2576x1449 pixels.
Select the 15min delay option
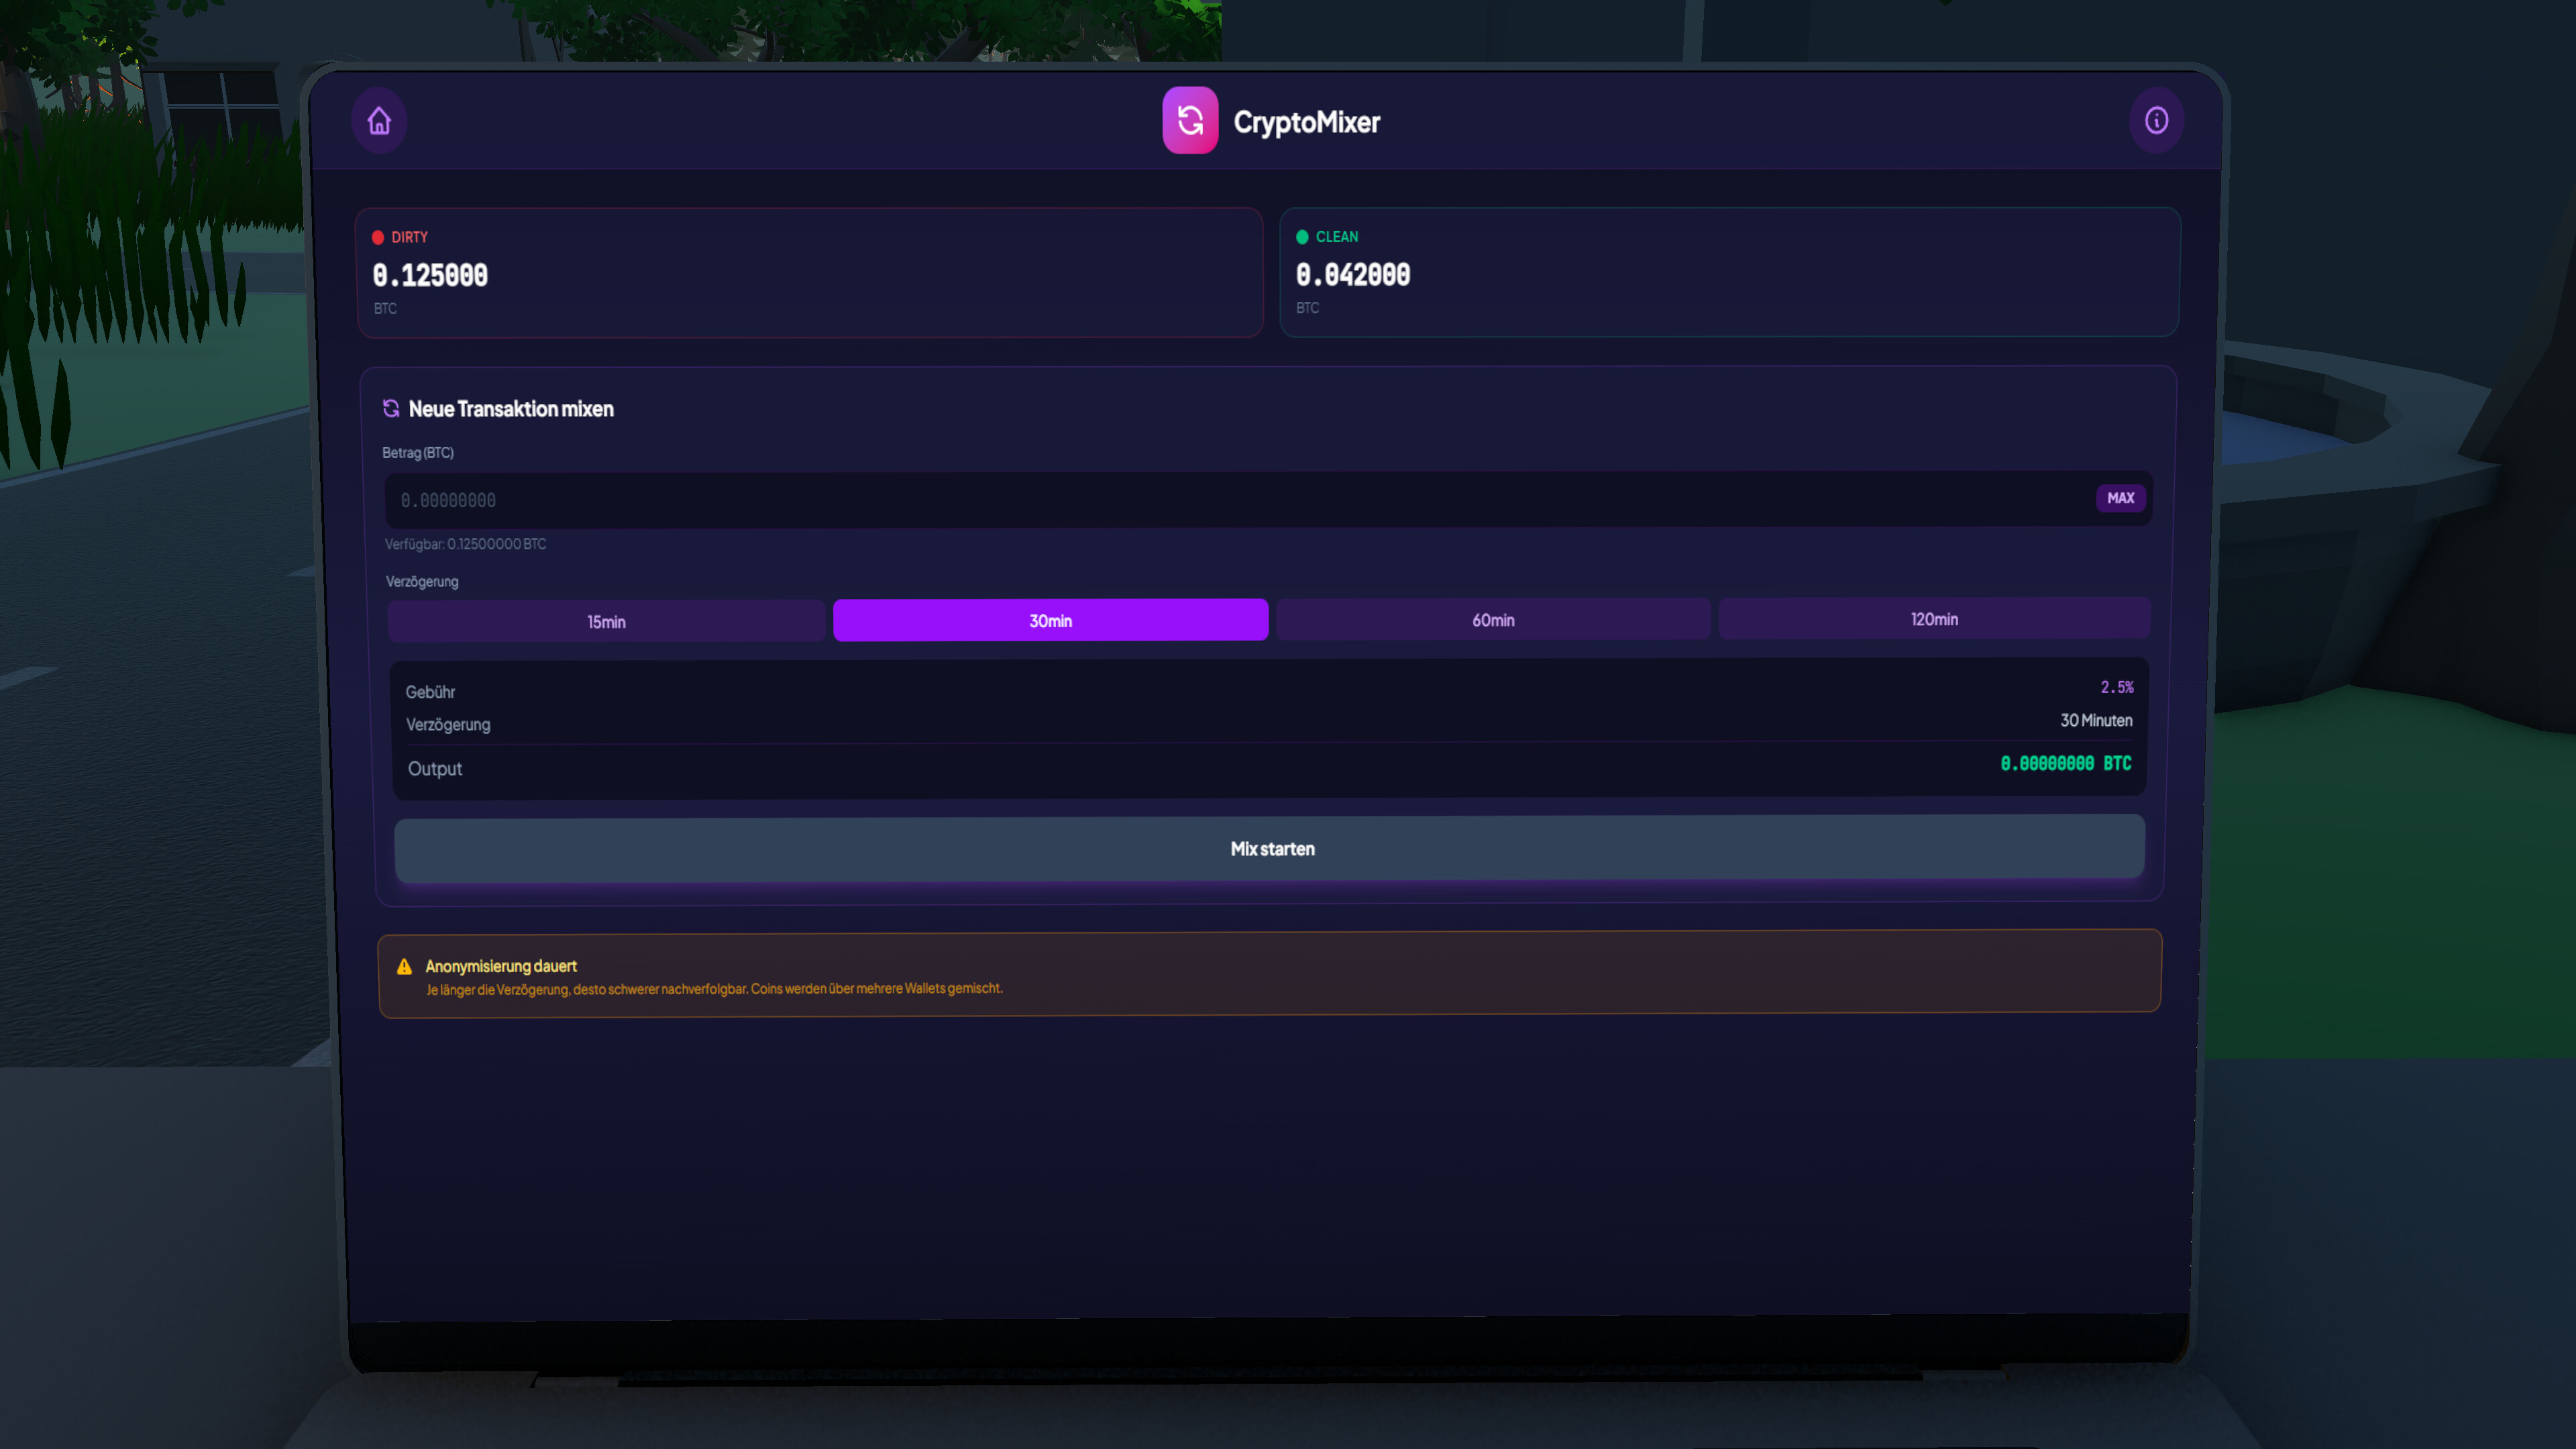tap(605, 620)
